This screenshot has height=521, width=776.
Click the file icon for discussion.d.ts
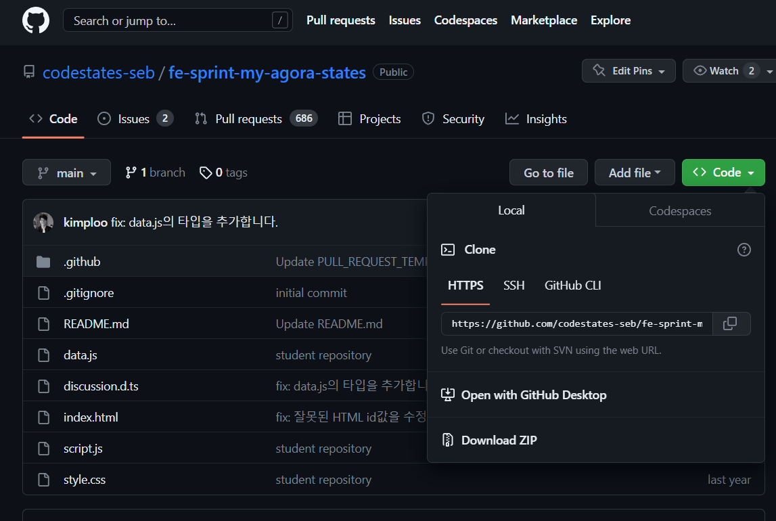tap(43, 386)
